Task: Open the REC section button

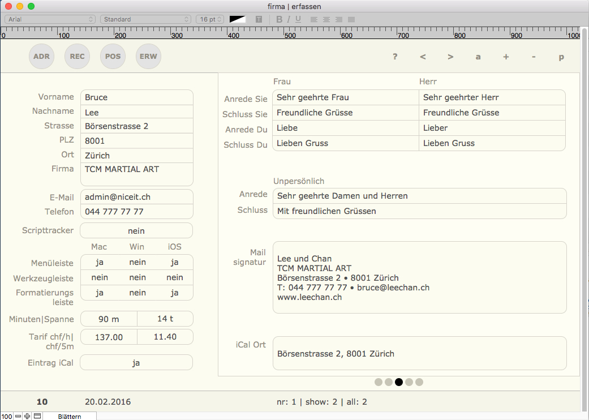Action: tap(78, 57)
